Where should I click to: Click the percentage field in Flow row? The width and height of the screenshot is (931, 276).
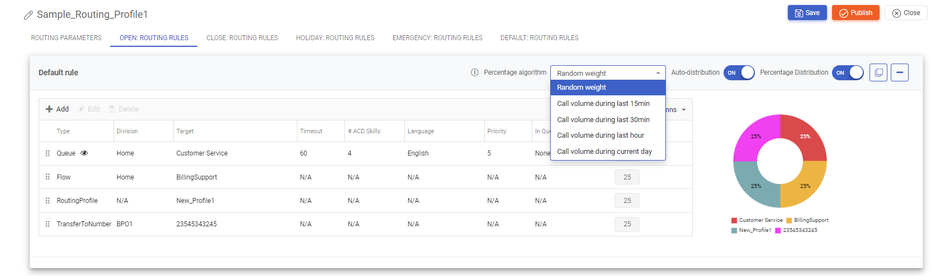[627, 177]
